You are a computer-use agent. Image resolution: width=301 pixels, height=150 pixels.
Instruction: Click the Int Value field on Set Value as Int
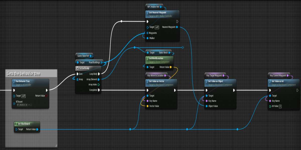tap(280, 106)
